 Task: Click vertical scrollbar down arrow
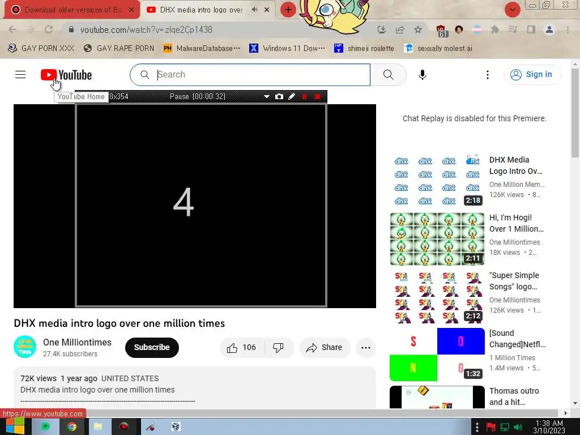tap(575, 403)
